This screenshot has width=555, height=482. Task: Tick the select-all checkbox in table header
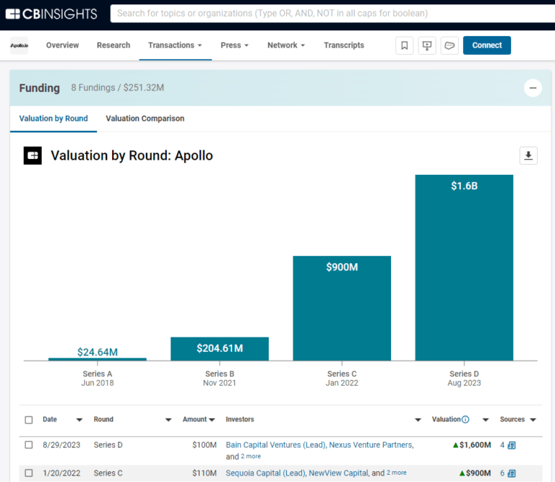[x=29, y=420]
